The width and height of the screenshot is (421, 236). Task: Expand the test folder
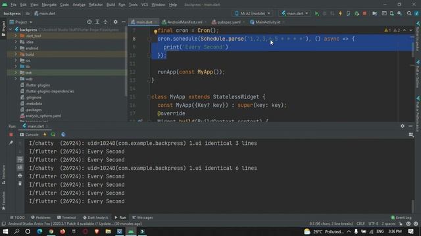click(x=16, y=73)
